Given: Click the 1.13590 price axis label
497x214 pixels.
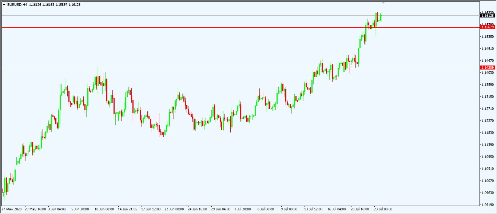Looking at the screenshot, I should [488, 85].
